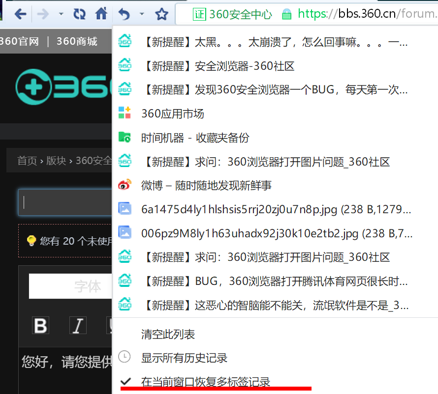The image size is (438, 394).
Task: Reopen the 6a1475d4ly1hlshsis5rrj20zj0u7n8p.jpg entry
Action: pyautogui.click(x=275, y=209)
